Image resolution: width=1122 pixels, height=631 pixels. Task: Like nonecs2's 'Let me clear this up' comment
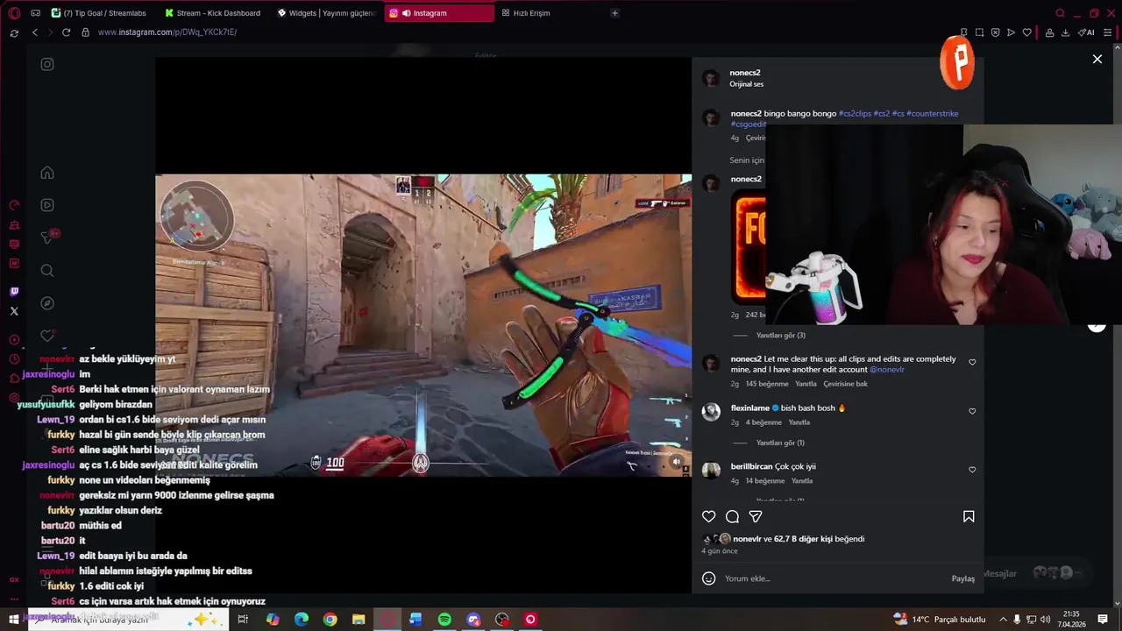click(972, 362)
